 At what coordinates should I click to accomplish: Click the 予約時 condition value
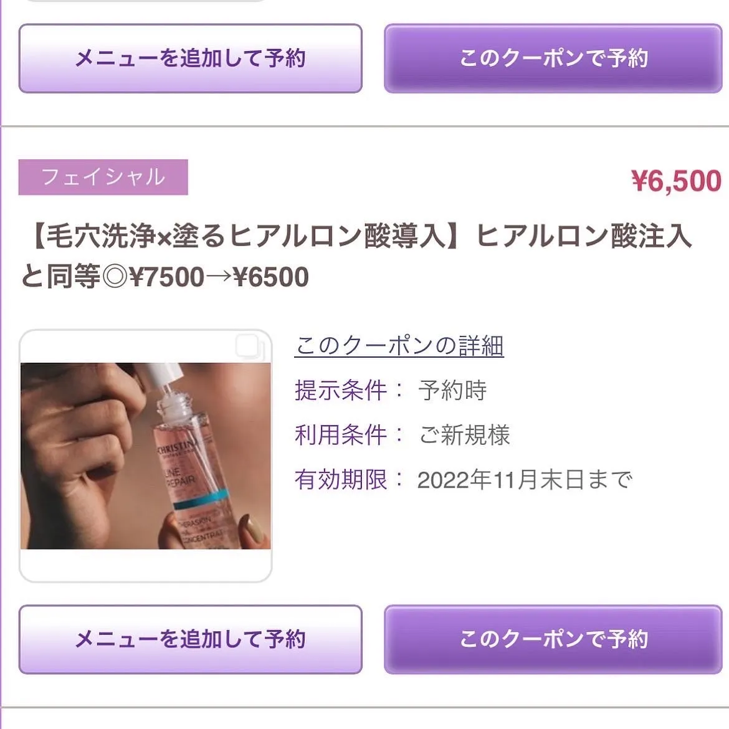(452, 391)
